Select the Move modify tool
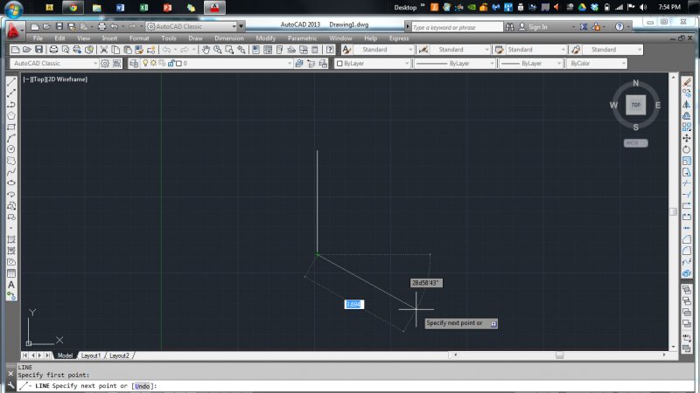 coord(687,138)
